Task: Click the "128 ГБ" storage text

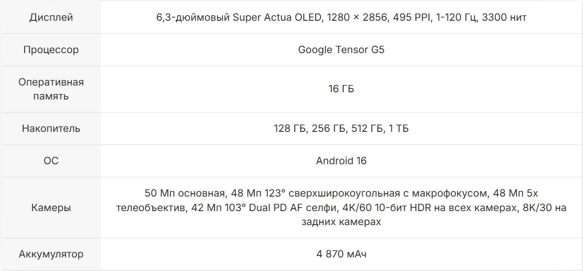Action: 290,128
